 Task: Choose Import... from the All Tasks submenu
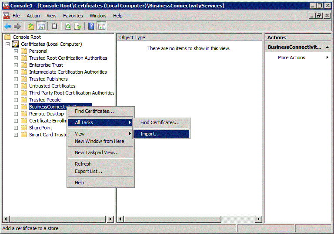coord(161,134)
